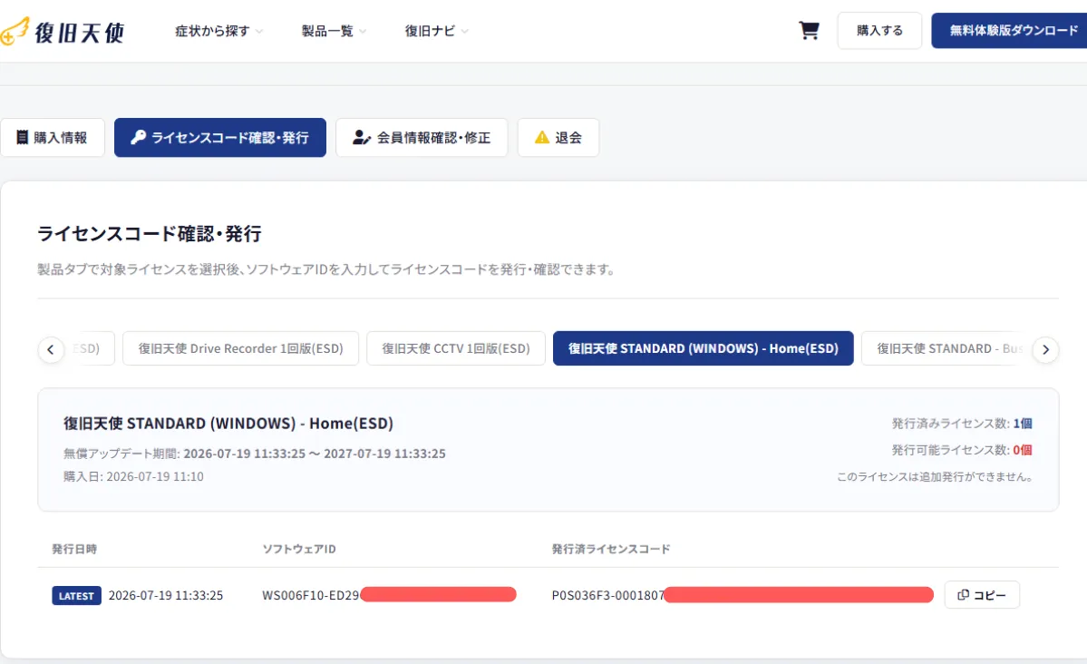Click the LATEST badge
The image size is (1087, 664).
76,595
